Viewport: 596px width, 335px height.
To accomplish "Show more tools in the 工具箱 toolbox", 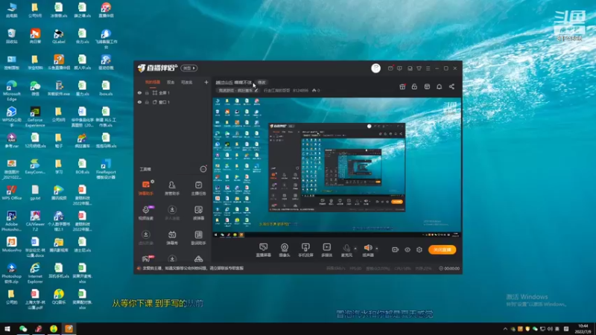I will (x=203, y=169).
